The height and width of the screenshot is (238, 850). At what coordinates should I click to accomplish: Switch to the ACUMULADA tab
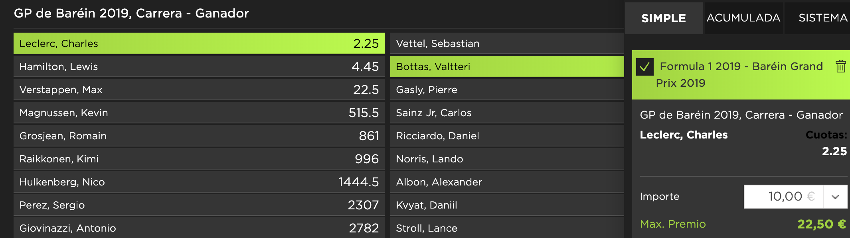point(743,18)
